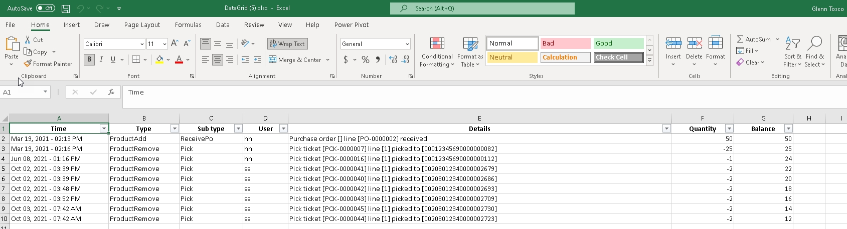The width and height of the screenshot is (847, 229).
Task: Expand the Number Format combo box
Action: pos(407,44)
